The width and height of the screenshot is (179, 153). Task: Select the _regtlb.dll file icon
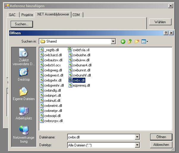[x=42, y=50]
